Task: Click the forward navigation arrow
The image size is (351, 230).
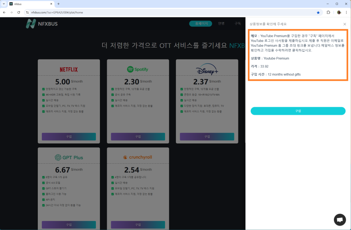Action: pos(11,12)
